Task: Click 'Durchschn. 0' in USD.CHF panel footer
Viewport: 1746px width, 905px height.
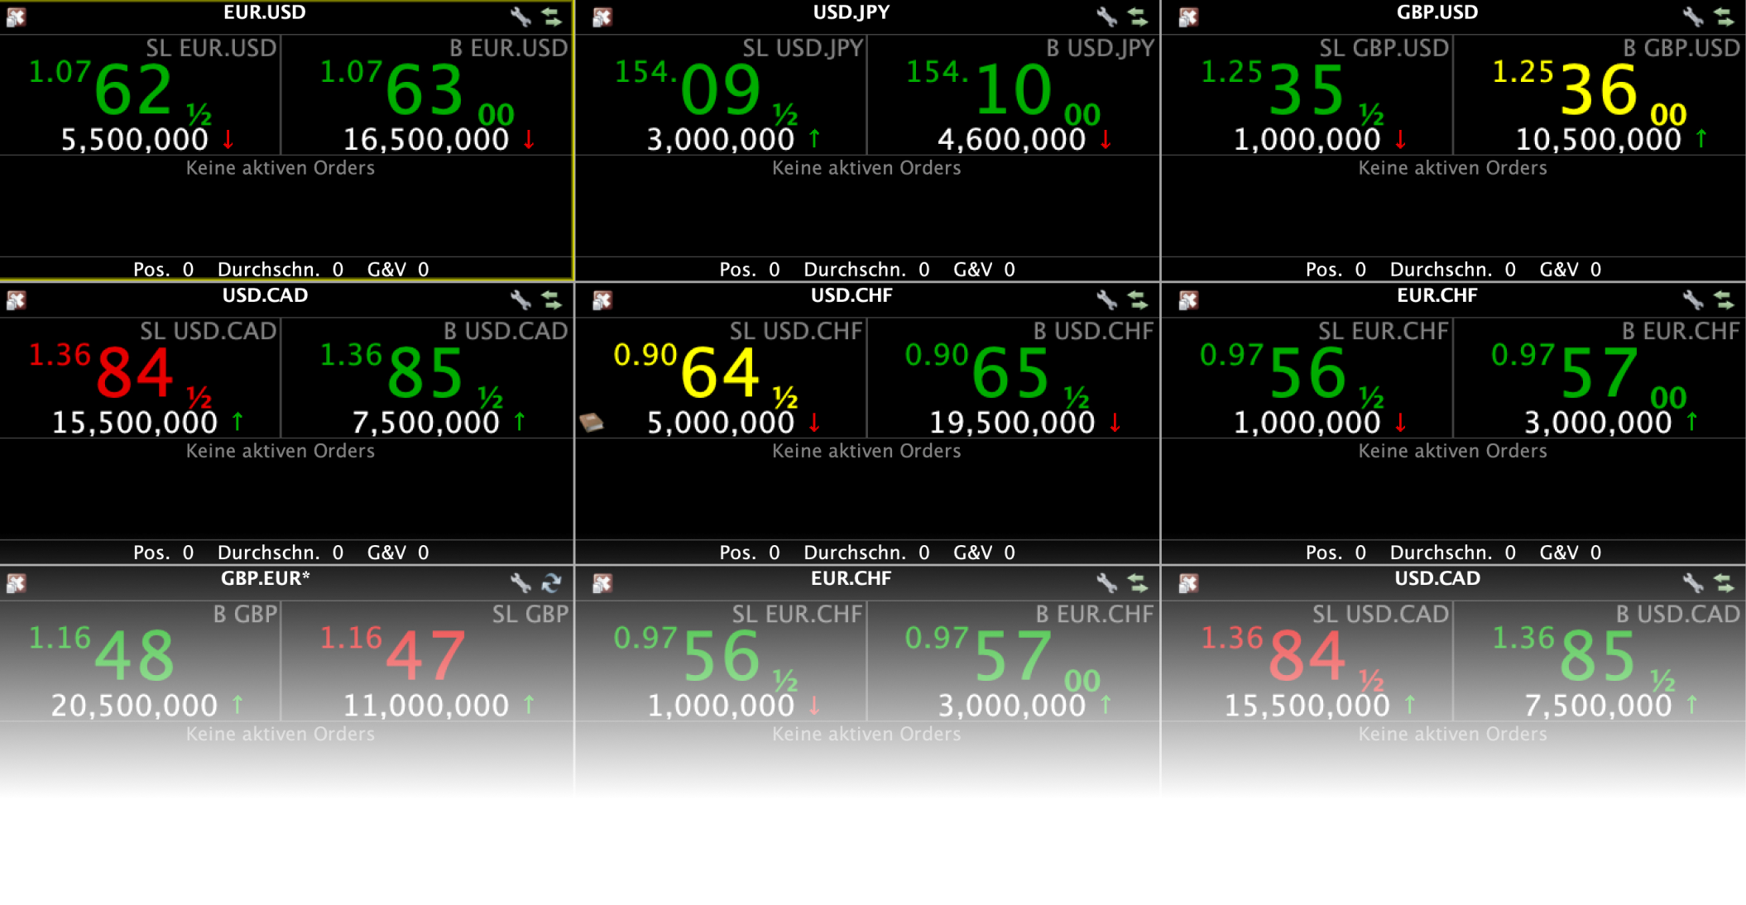Action: (x=866, y=553)
